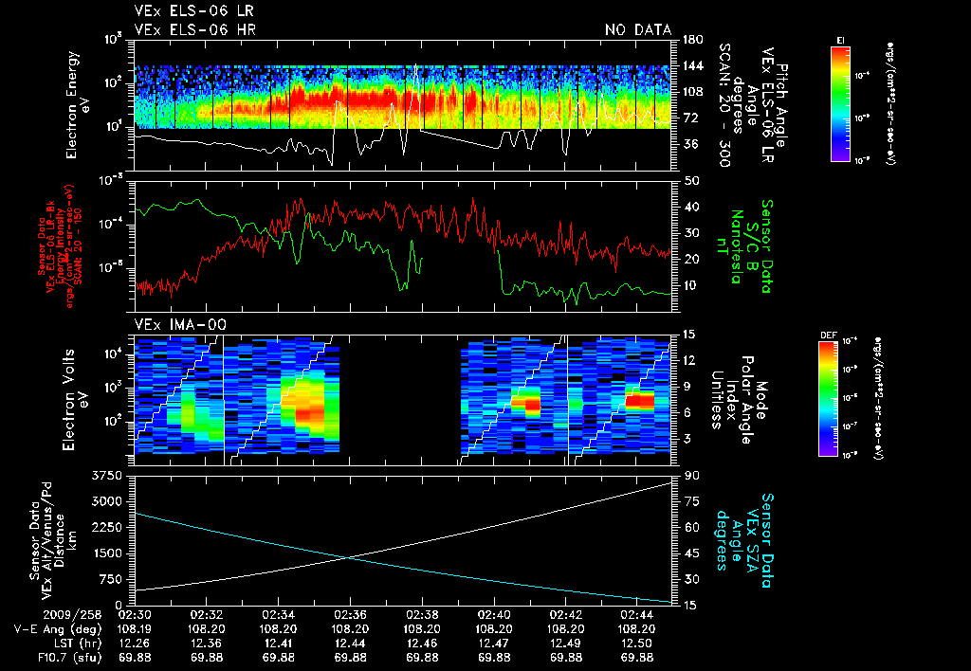
Task: Click the DEF color bar legend
Action: (829, 399)
